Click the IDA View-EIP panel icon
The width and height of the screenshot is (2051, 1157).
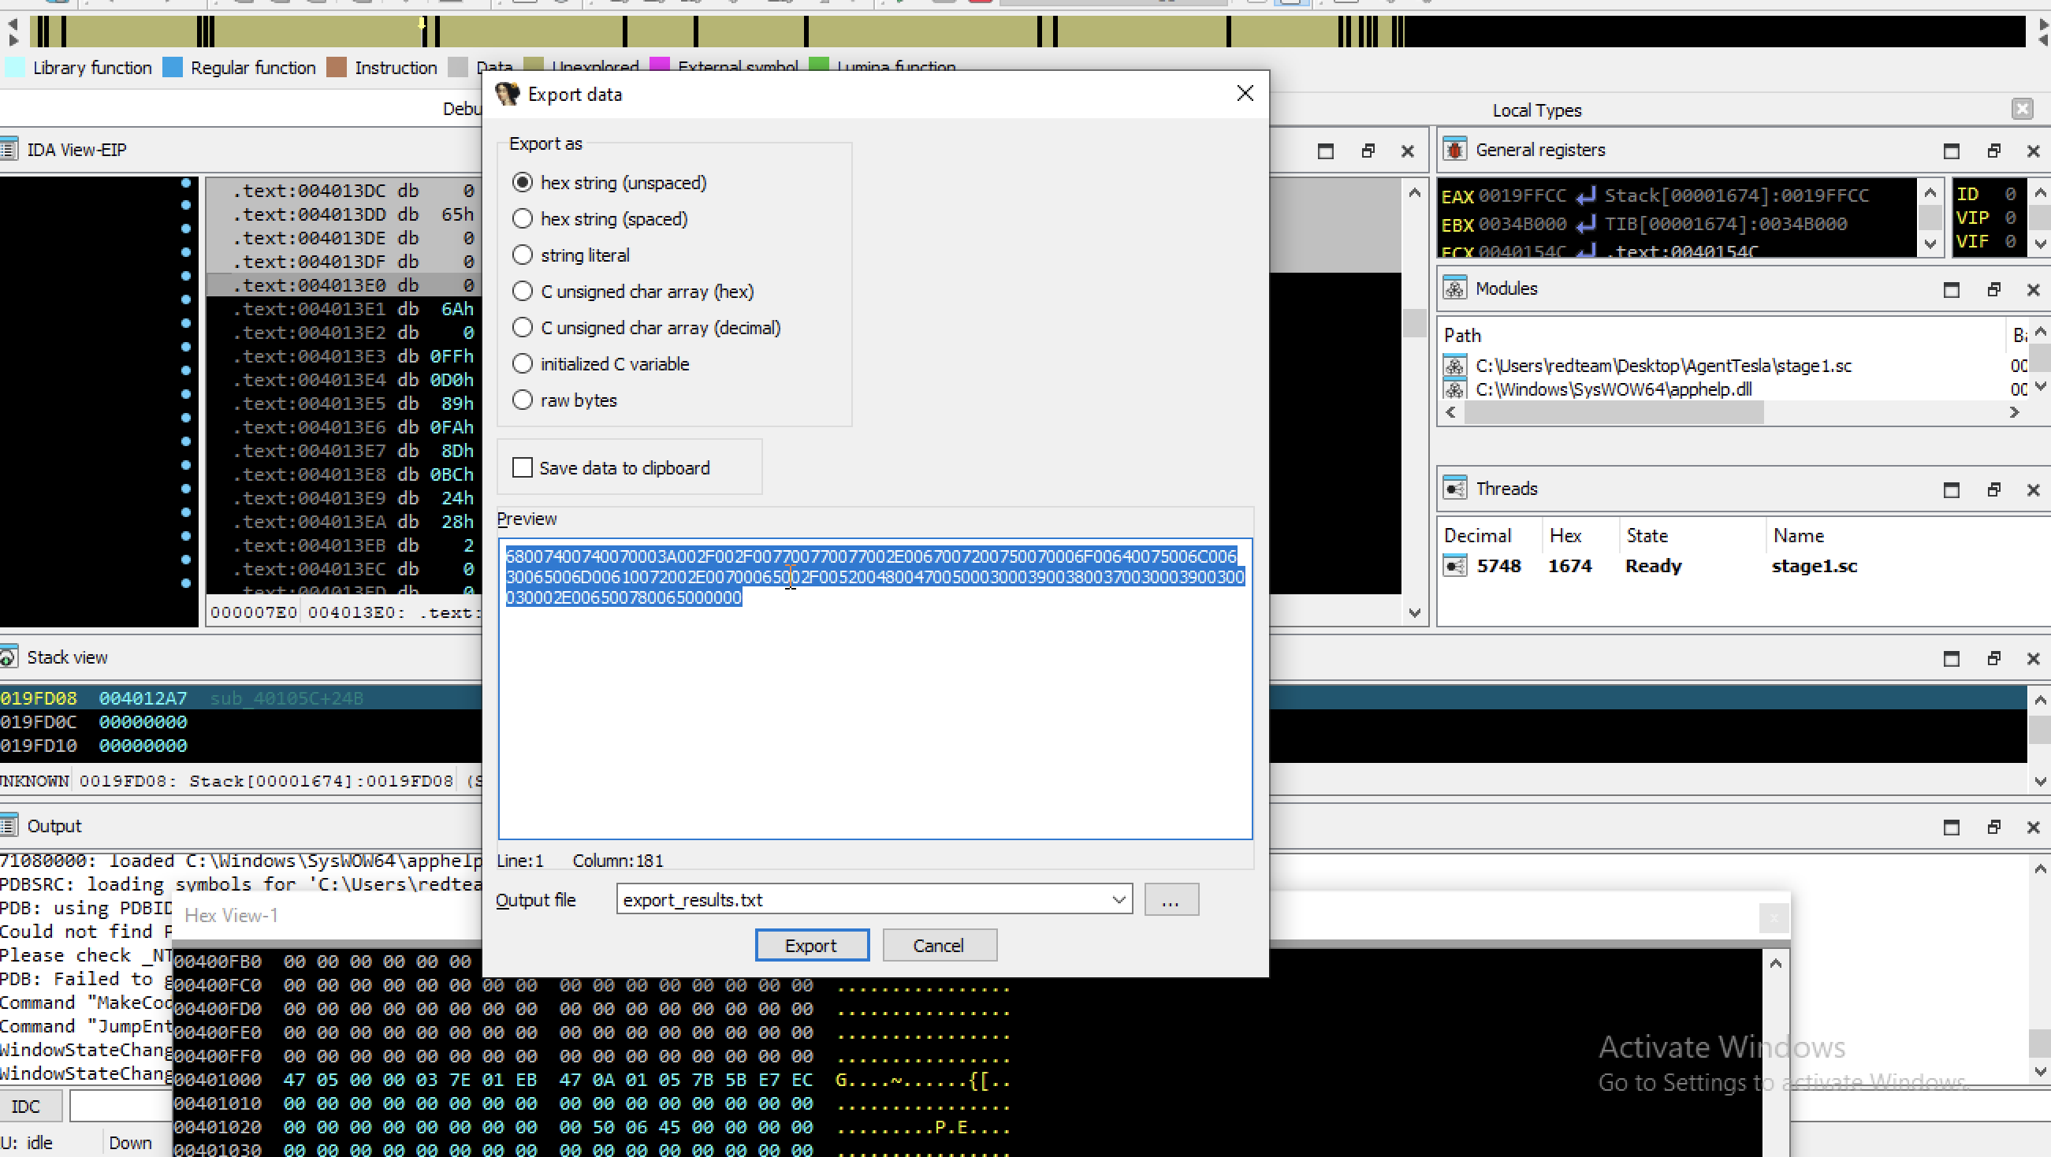[x=9, y=150]
